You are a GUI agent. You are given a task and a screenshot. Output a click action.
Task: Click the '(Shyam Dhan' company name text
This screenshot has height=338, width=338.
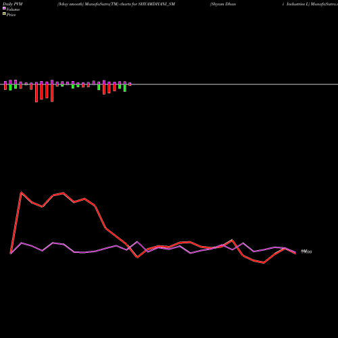[x=223, y=4]
